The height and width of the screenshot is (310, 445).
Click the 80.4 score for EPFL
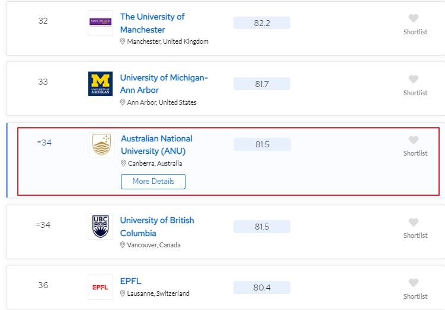click(x=261, y=288)
